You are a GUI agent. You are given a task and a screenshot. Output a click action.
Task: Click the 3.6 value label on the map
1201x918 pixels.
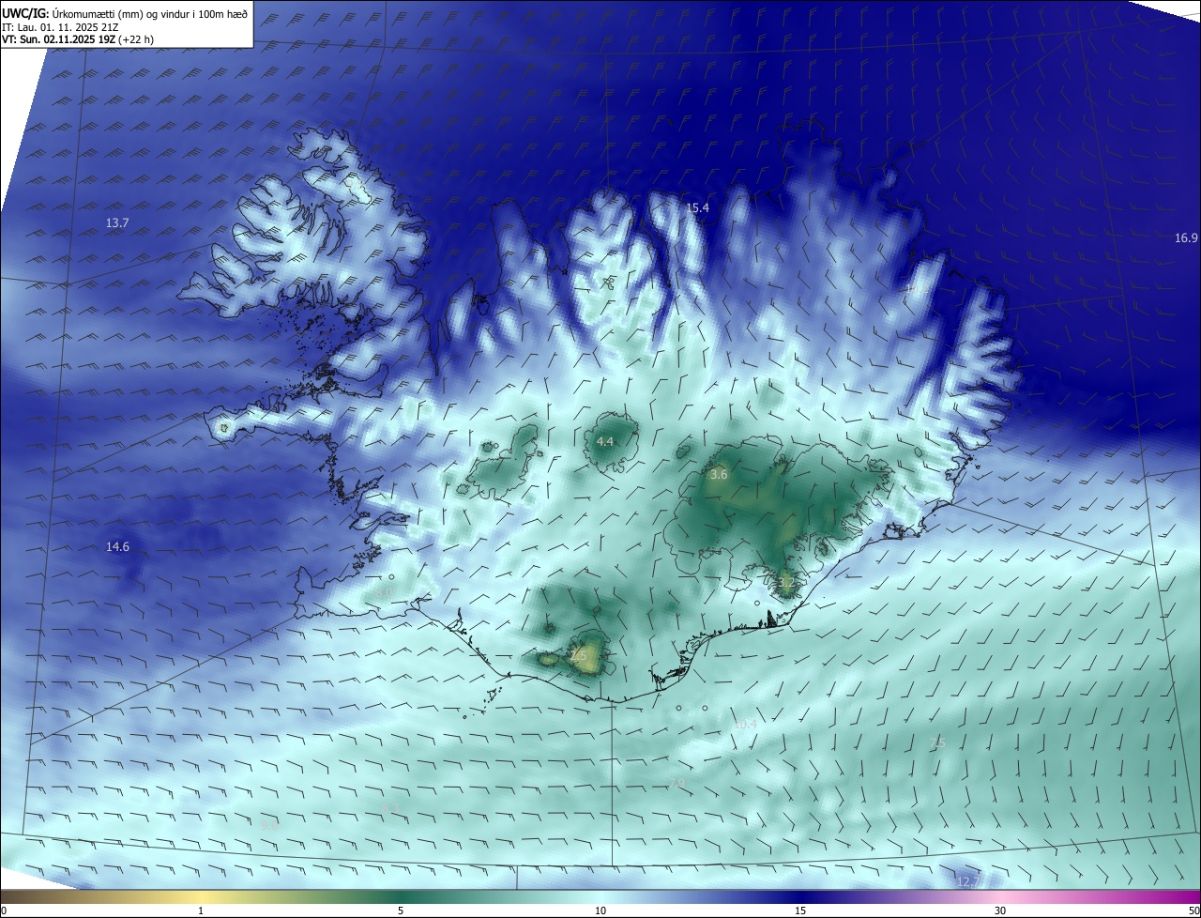pyautogui.click(x=719, y=475)
